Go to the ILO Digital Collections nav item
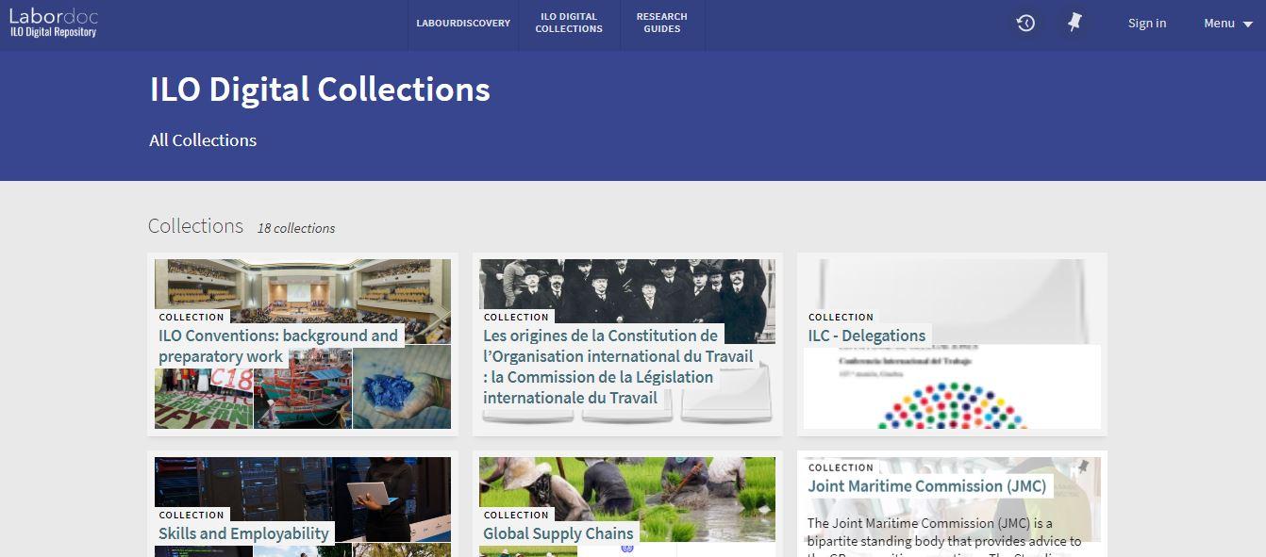Viewport: 1266px width, 557px height. pyautogui.click(x=569, y=24)
